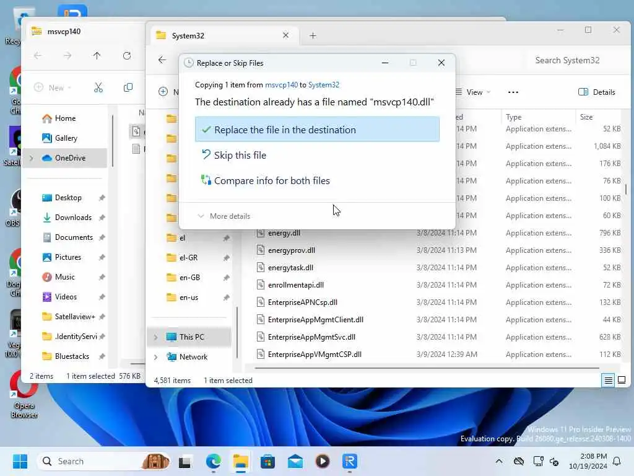Expand More details in the dialog
Image resolution: width=634 pixels, height=476 pixels.
[x=224, y=216]
